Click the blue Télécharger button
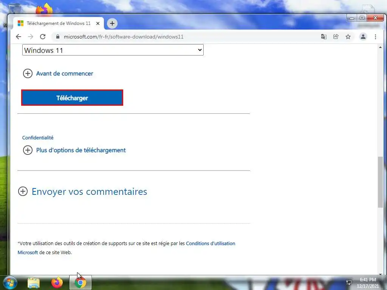The width and height of the screenshot is (387, 290). (x=72, y=98)
